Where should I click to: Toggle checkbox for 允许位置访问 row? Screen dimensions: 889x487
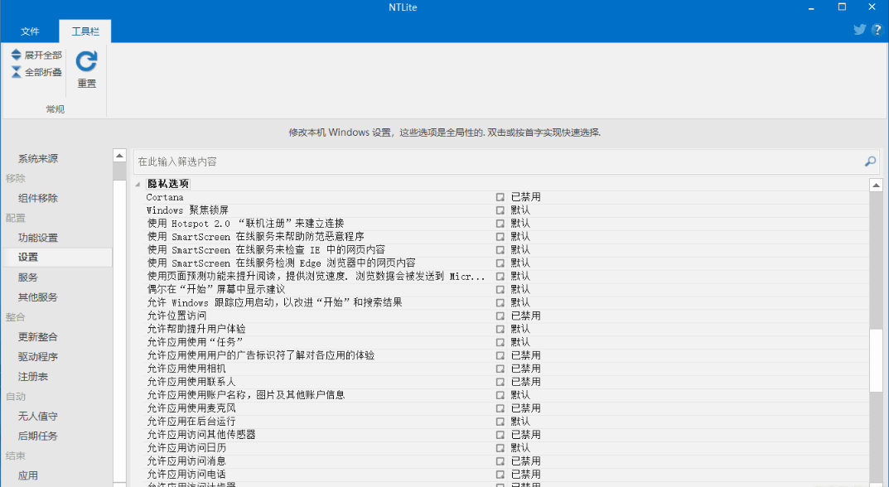[x=500, y=316]
